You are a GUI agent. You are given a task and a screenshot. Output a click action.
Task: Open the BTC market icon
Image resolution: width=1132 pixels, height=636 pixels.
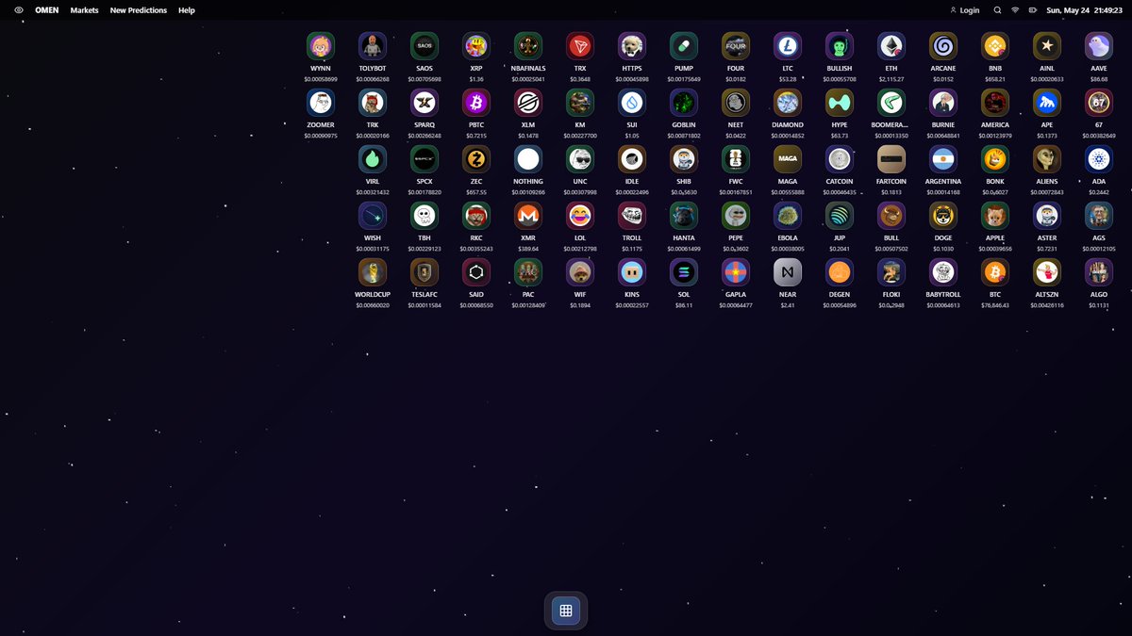[x=995, y=271]
